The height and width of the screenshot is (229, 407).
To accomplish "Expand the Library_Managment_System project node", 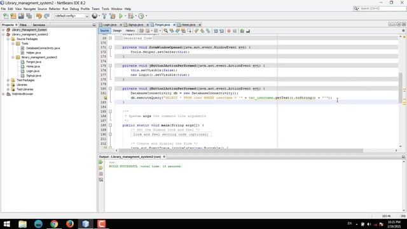I will [3, 30].
